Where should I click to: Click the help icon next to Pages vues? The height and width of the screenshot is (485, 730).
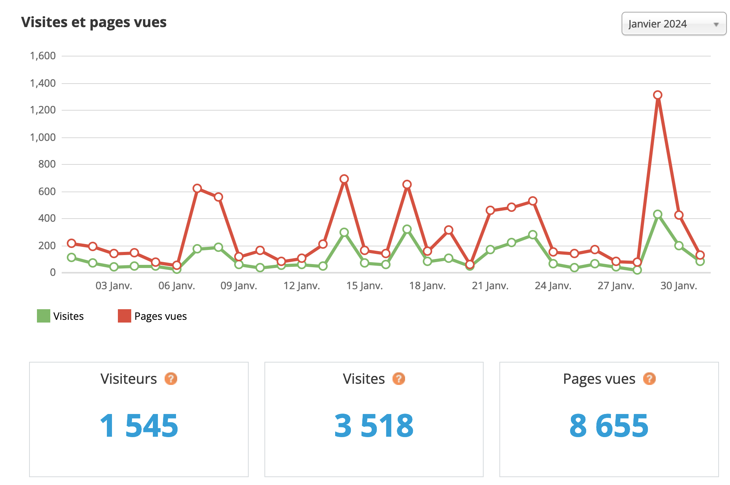click(x=649, y=379)
